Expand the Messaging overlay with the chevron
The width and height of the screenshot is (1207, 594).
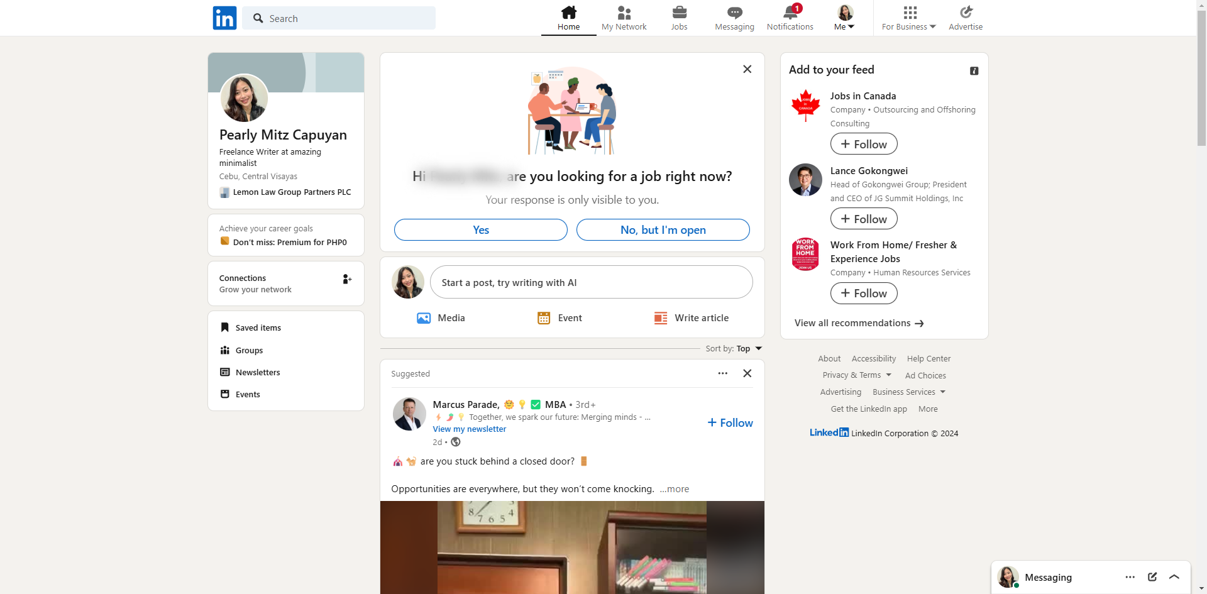(x=1174, y=577)
